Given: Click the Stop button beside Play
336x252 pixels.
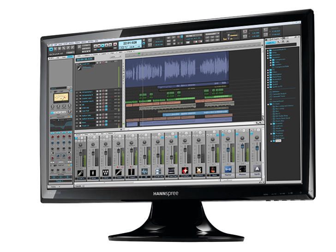Looking at the screenshot, I should tap(99, 46).
